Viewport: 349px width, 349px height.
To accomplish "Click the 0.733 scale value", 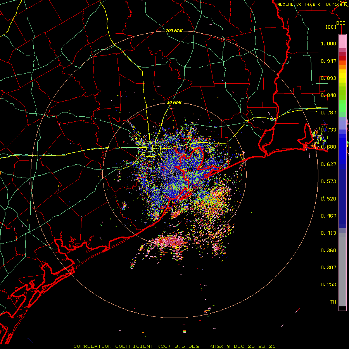I will click(328, 130).
